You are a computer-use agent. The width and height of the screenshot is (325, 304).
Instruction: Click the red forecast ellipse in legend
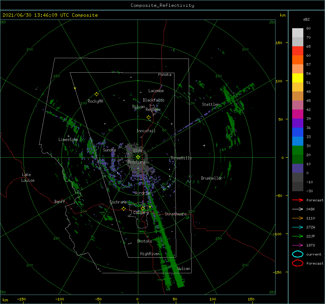coord(298,263)
